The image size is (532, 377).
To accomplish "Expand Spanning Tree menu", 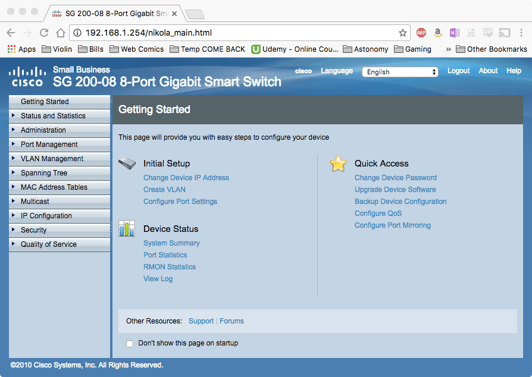I will 60,173.
